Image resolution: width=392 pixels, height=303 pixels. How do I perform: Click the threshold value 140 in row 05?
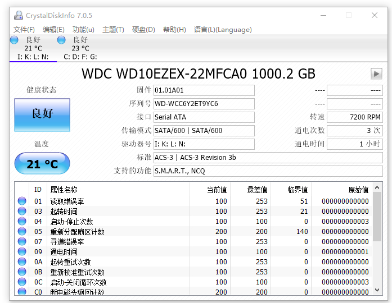click(x=302, y=231)
